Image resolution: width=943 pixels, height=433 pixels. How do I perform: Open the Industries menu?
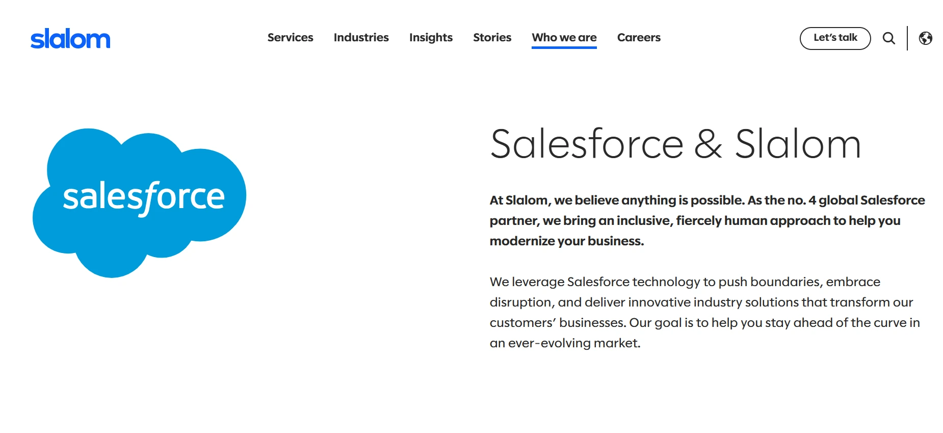[x=361, y=38]
